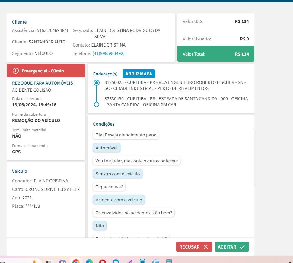
Task: Click car model CRONOS DRIVE 1.3 8V FLEX
Action: [53, 189]
